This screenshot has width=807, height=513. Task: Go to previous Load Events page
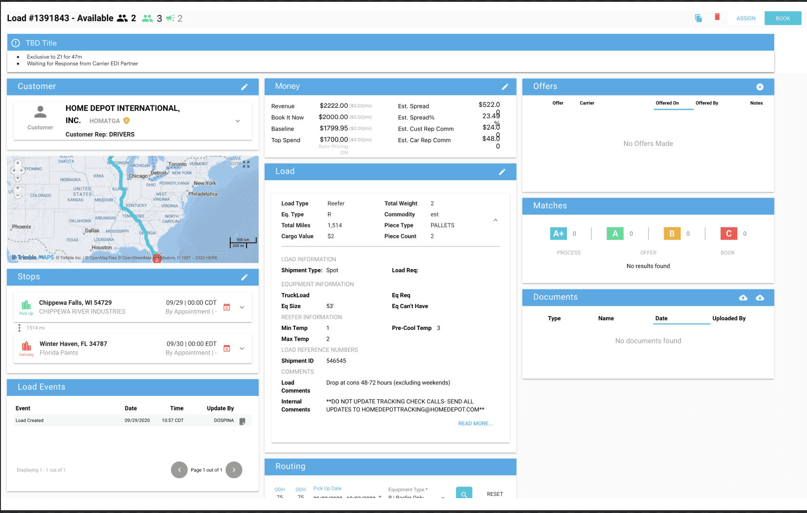click(179, 470)
